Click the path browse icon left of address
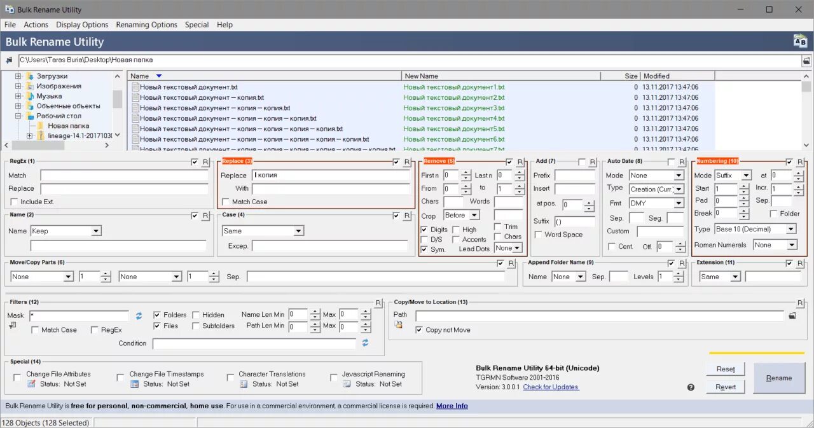 point(9,60)
